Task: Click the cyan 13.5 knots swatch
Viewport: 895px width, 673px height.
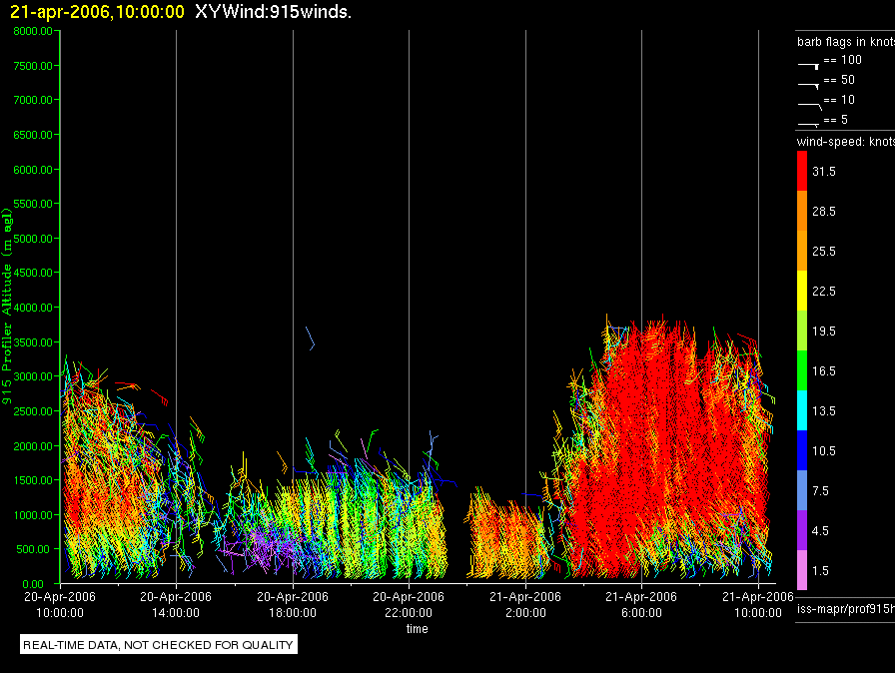Action: click(802, 410)
